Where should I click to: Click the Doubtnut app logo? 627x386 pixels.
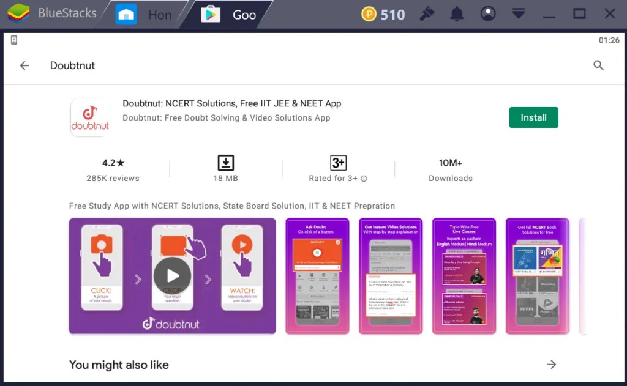(x=90, y=117)
